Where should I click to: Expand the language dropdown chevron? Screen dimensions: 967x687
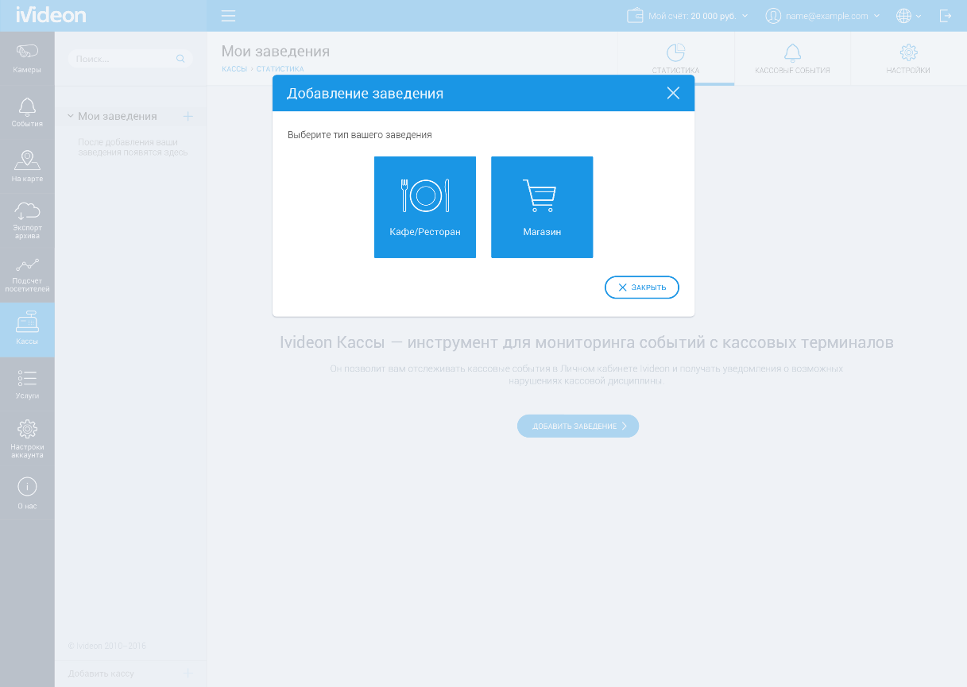[919, 16]
